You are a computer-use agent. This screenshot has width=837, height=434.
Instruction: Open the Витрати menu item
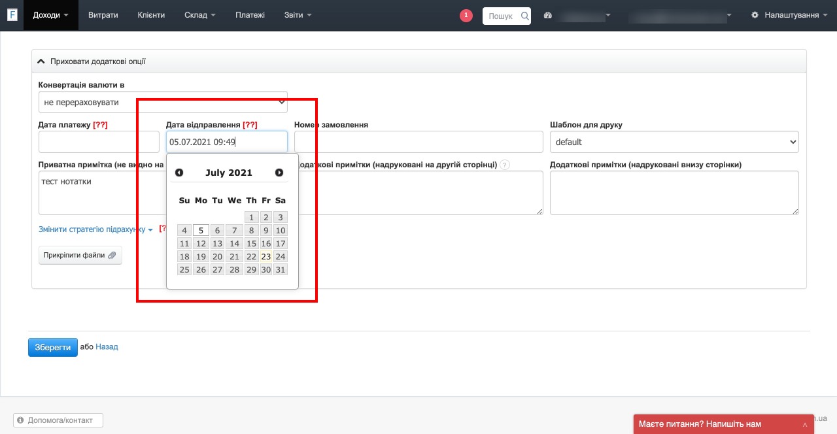pyautogui.click(x=104, y=15)
